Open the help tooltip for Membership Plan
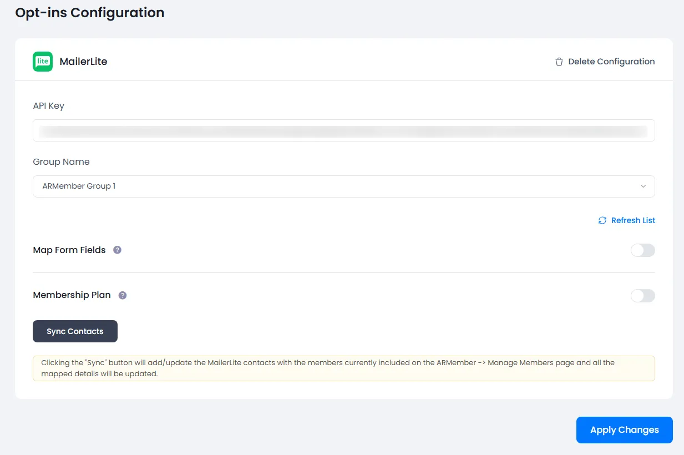The width and height of the screenshot is (684, 455). pos(123,295)
